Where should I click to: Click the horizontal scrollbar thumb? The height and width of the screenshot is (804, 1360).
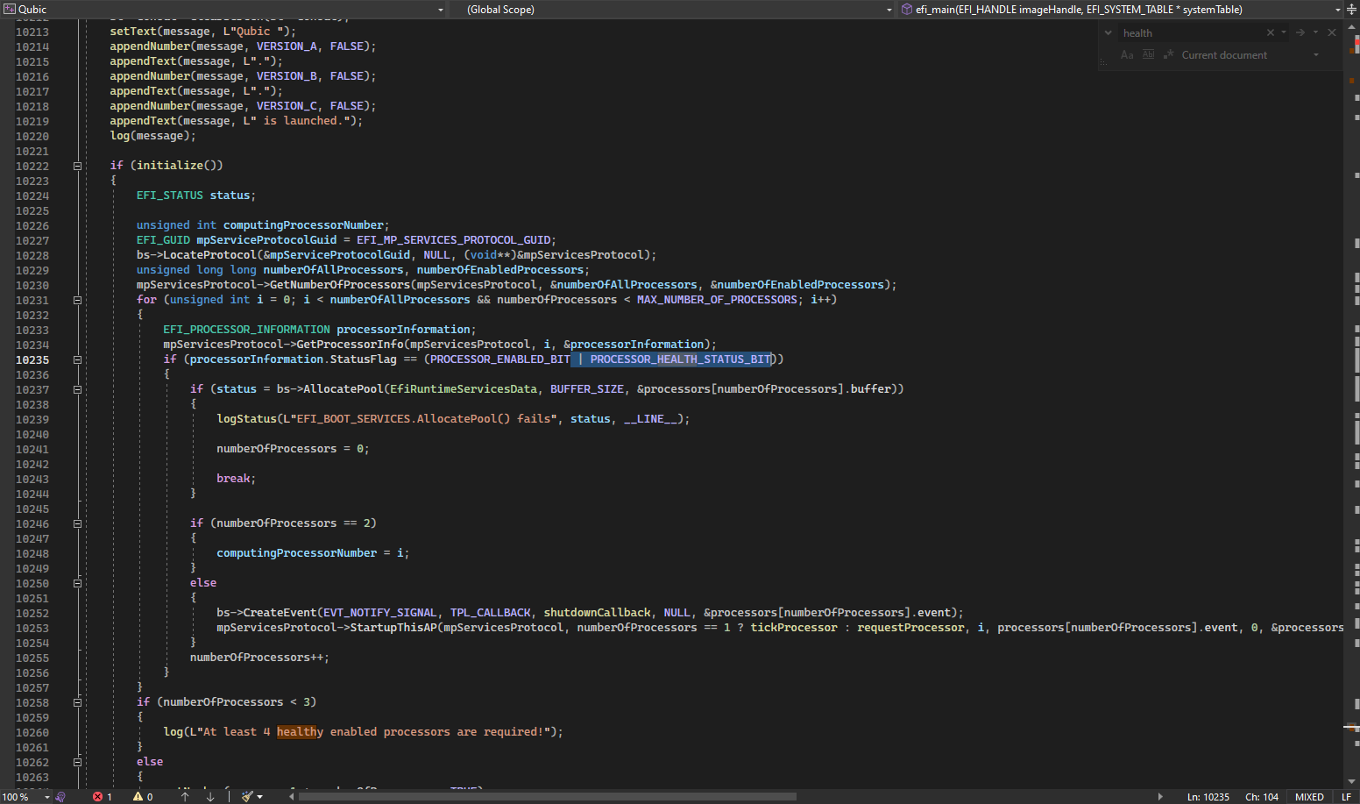(548, 797)
